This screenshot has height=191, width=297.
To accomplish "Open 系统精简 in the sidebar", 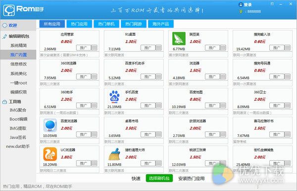I will (x=18, y=46).
